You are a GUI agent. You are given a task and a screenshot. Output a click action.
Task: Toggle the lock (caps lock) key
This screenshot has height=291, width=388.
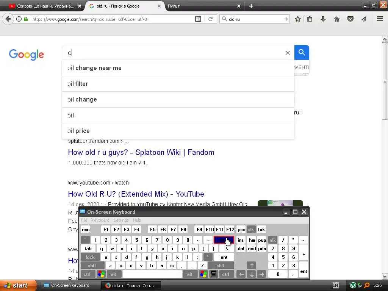(x=90, y=257)
